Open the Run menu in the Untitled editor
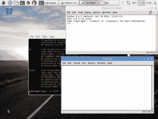 coord(84,63)
